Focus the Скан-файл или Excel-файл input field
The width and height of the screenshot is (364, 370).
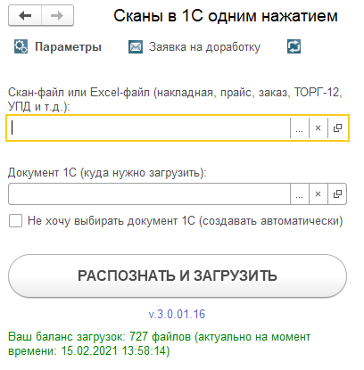coord(148,128)
